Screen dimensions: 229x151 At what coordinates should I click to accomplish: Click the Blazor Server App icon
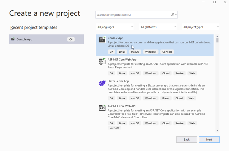point(102,83)
